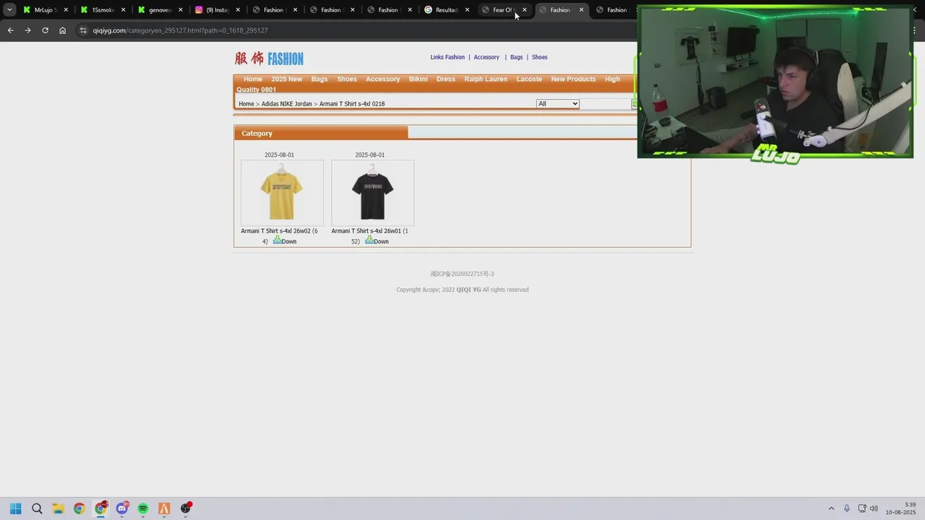The height and width of the screenshot is (520, 925).
Task: Open the black Armani T-shirt thumbnail
Action: click(373, 192)
